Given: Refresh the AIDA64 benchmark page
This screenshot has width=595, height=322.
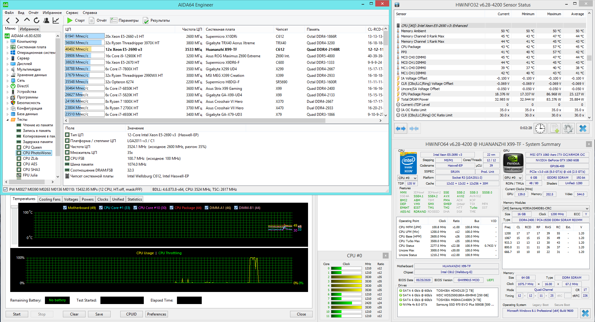Looking at the screenshot, I should point(37,20).
